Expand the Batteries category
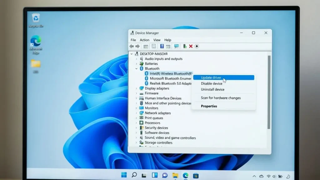This screenshot has width=320, height=180. (x=137, y=64)
